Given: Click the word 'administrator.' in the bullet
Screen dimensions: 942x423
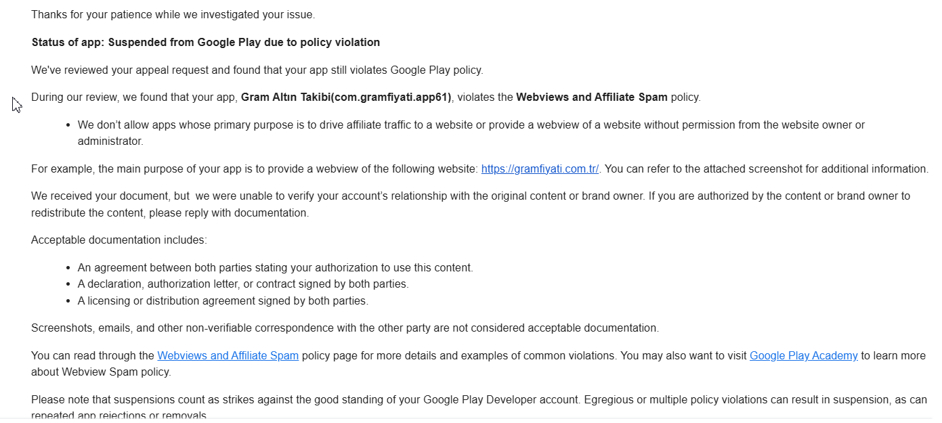Looking at the screenshot, I should pos(110,141).
